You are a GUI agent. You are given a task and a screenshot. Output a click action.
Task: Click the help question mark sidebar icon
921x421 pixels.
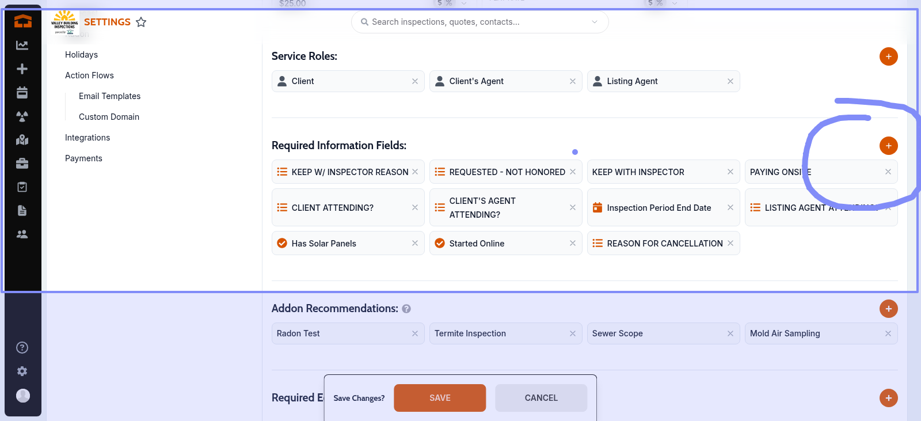(x=22, y=347)
